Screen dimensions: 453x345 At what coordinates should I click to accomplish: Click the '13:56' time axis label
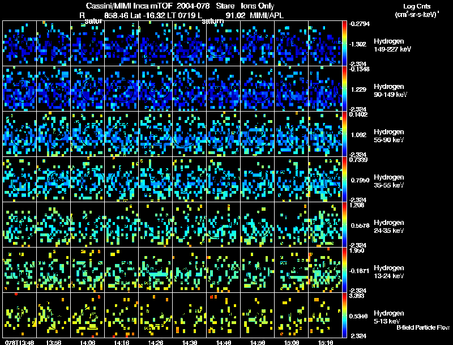[x=53, y=342]
